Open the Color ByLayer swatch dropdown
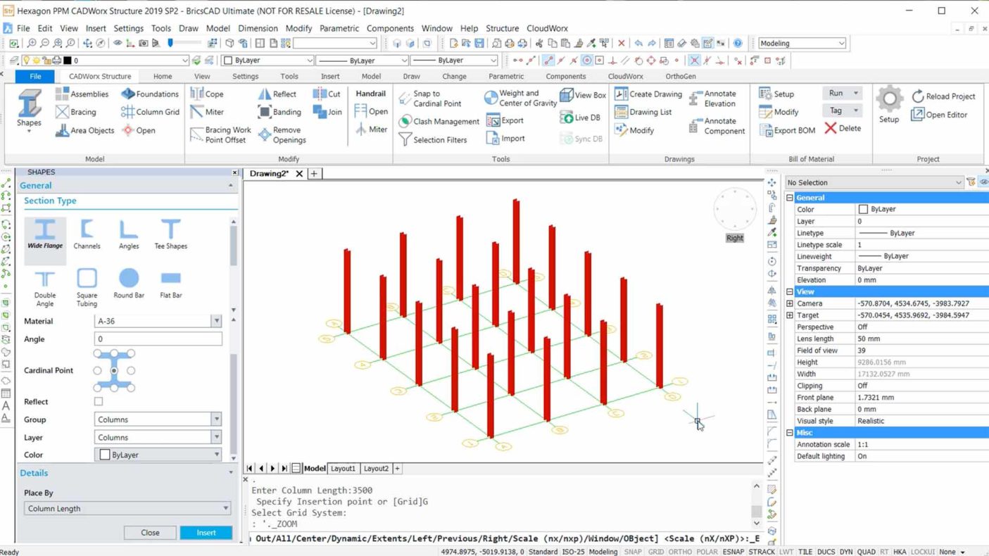The width and height of the screenshot is (989, 556). [x=158, y=455]
